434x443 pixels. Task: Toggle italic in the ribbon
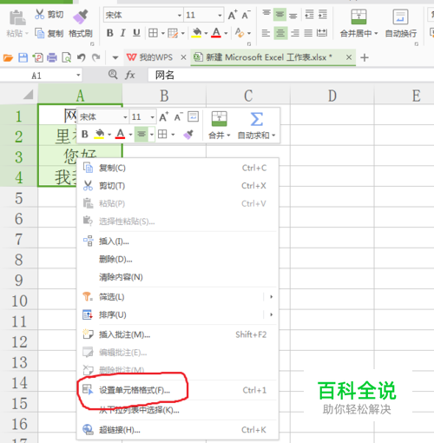pyautogui.click(x=123, y=33)
